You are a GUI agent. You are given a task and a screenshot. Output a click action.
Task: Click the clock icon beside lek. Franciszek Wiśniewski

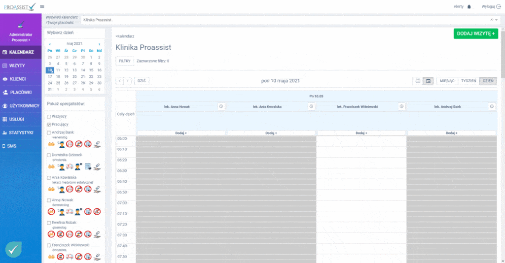point(401,106)
